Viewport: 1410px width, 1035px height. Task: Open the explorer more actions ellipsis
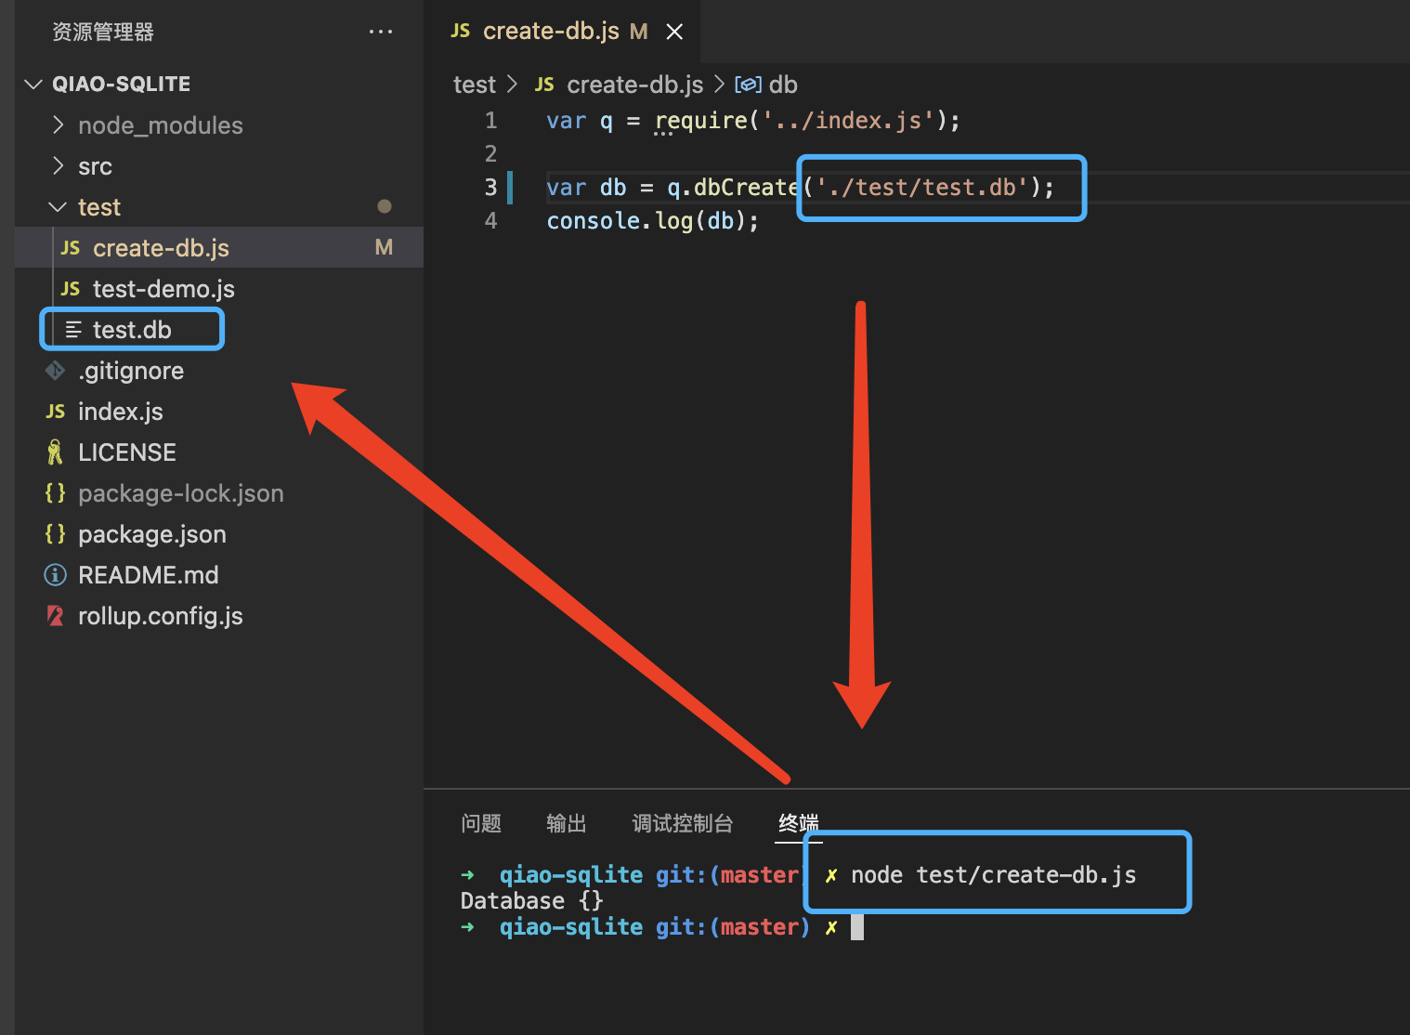point(381,32)
